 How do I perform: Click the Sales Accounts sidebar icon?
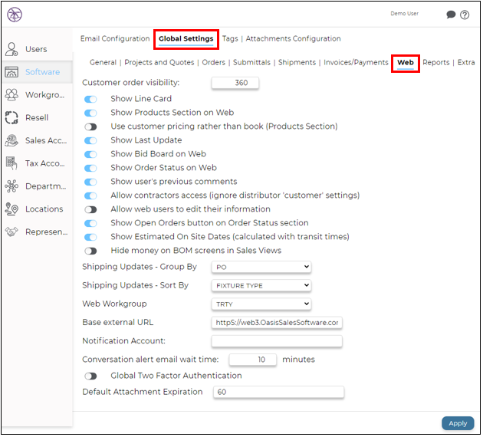pos(11,140)
